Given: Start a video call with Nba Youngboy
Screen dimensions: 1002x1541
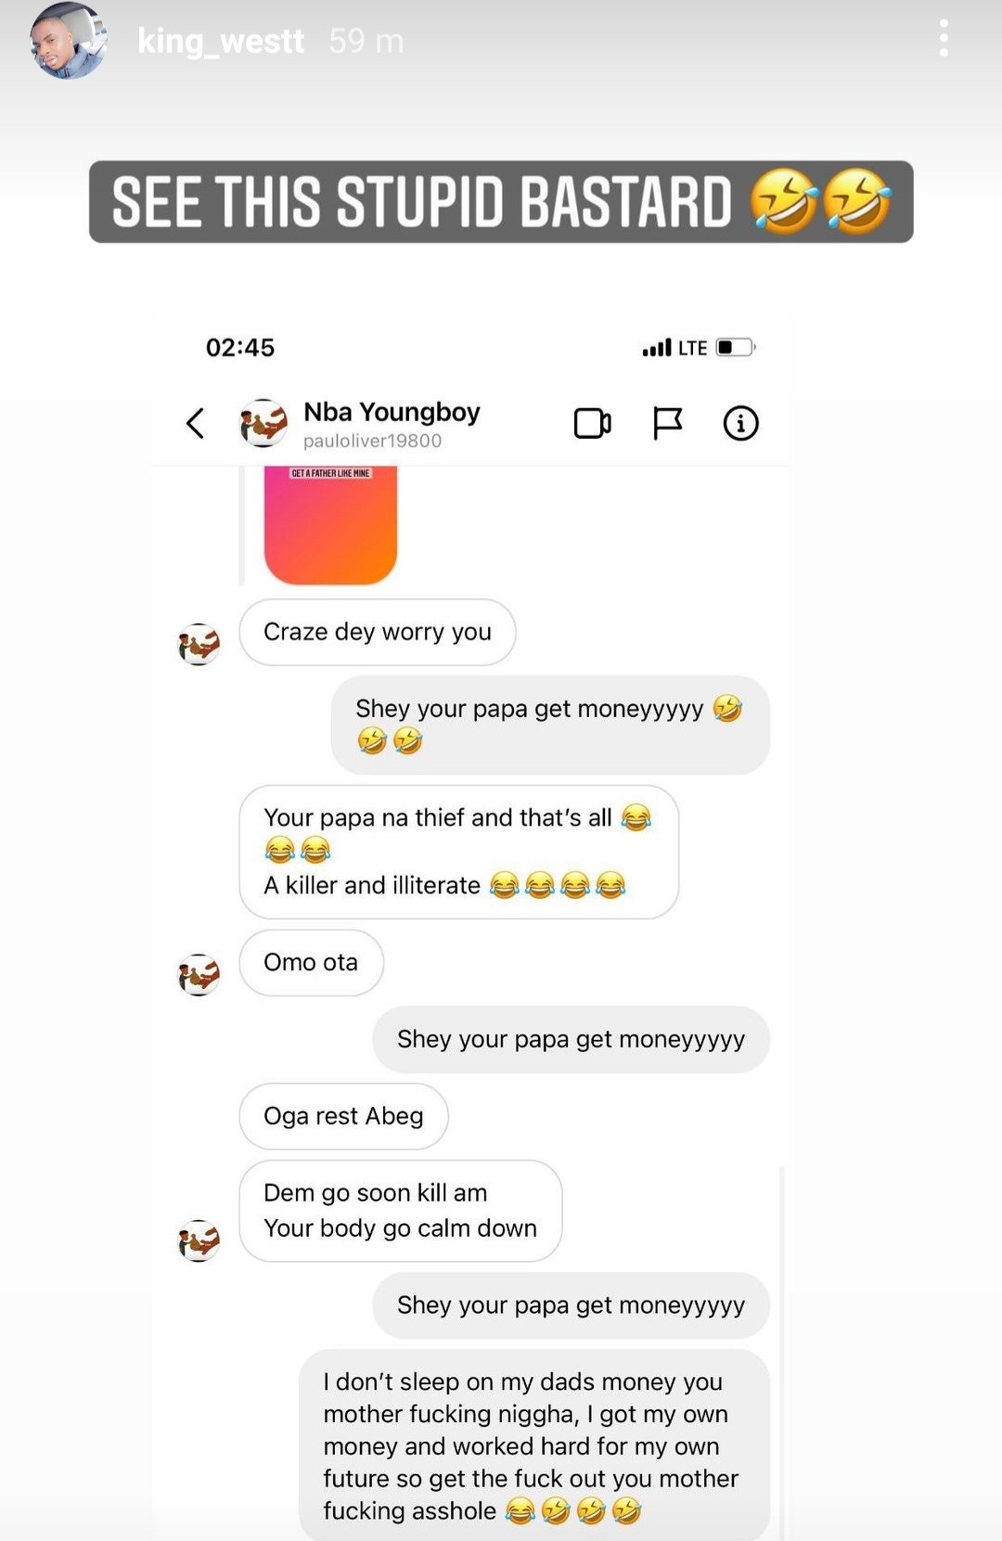Looking at the screenshot, I should point(592,423).
